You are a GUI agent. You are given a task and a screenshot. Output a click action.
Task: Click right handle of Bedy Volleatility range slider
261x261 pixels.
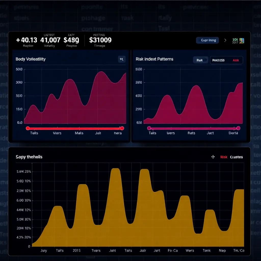point(122,128)
